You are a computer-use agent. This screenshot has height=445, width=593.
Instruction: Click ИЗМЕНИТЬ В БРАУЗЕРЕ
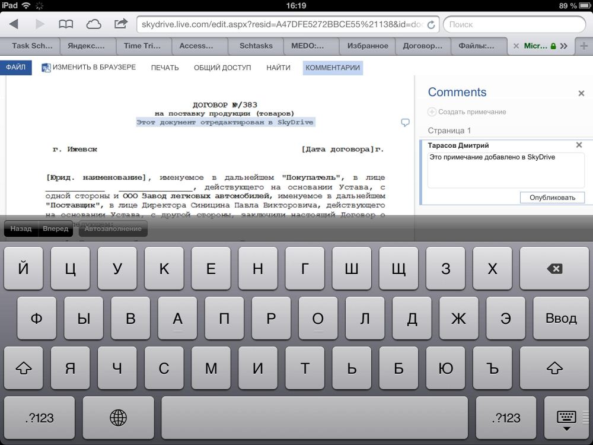(x=89, y=68)
